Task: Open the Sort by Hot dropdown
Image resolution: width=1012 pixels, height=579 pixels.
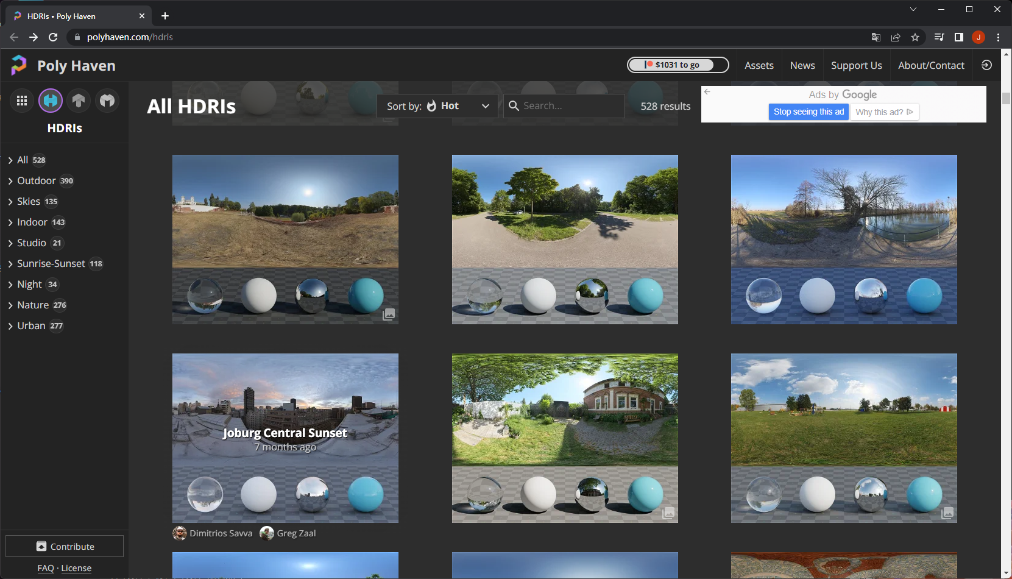Action: click(x=437, y=106)
